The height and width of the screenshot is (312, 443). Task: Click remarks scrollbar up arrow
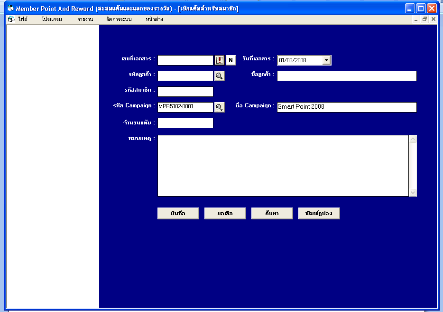pos(413,139)
